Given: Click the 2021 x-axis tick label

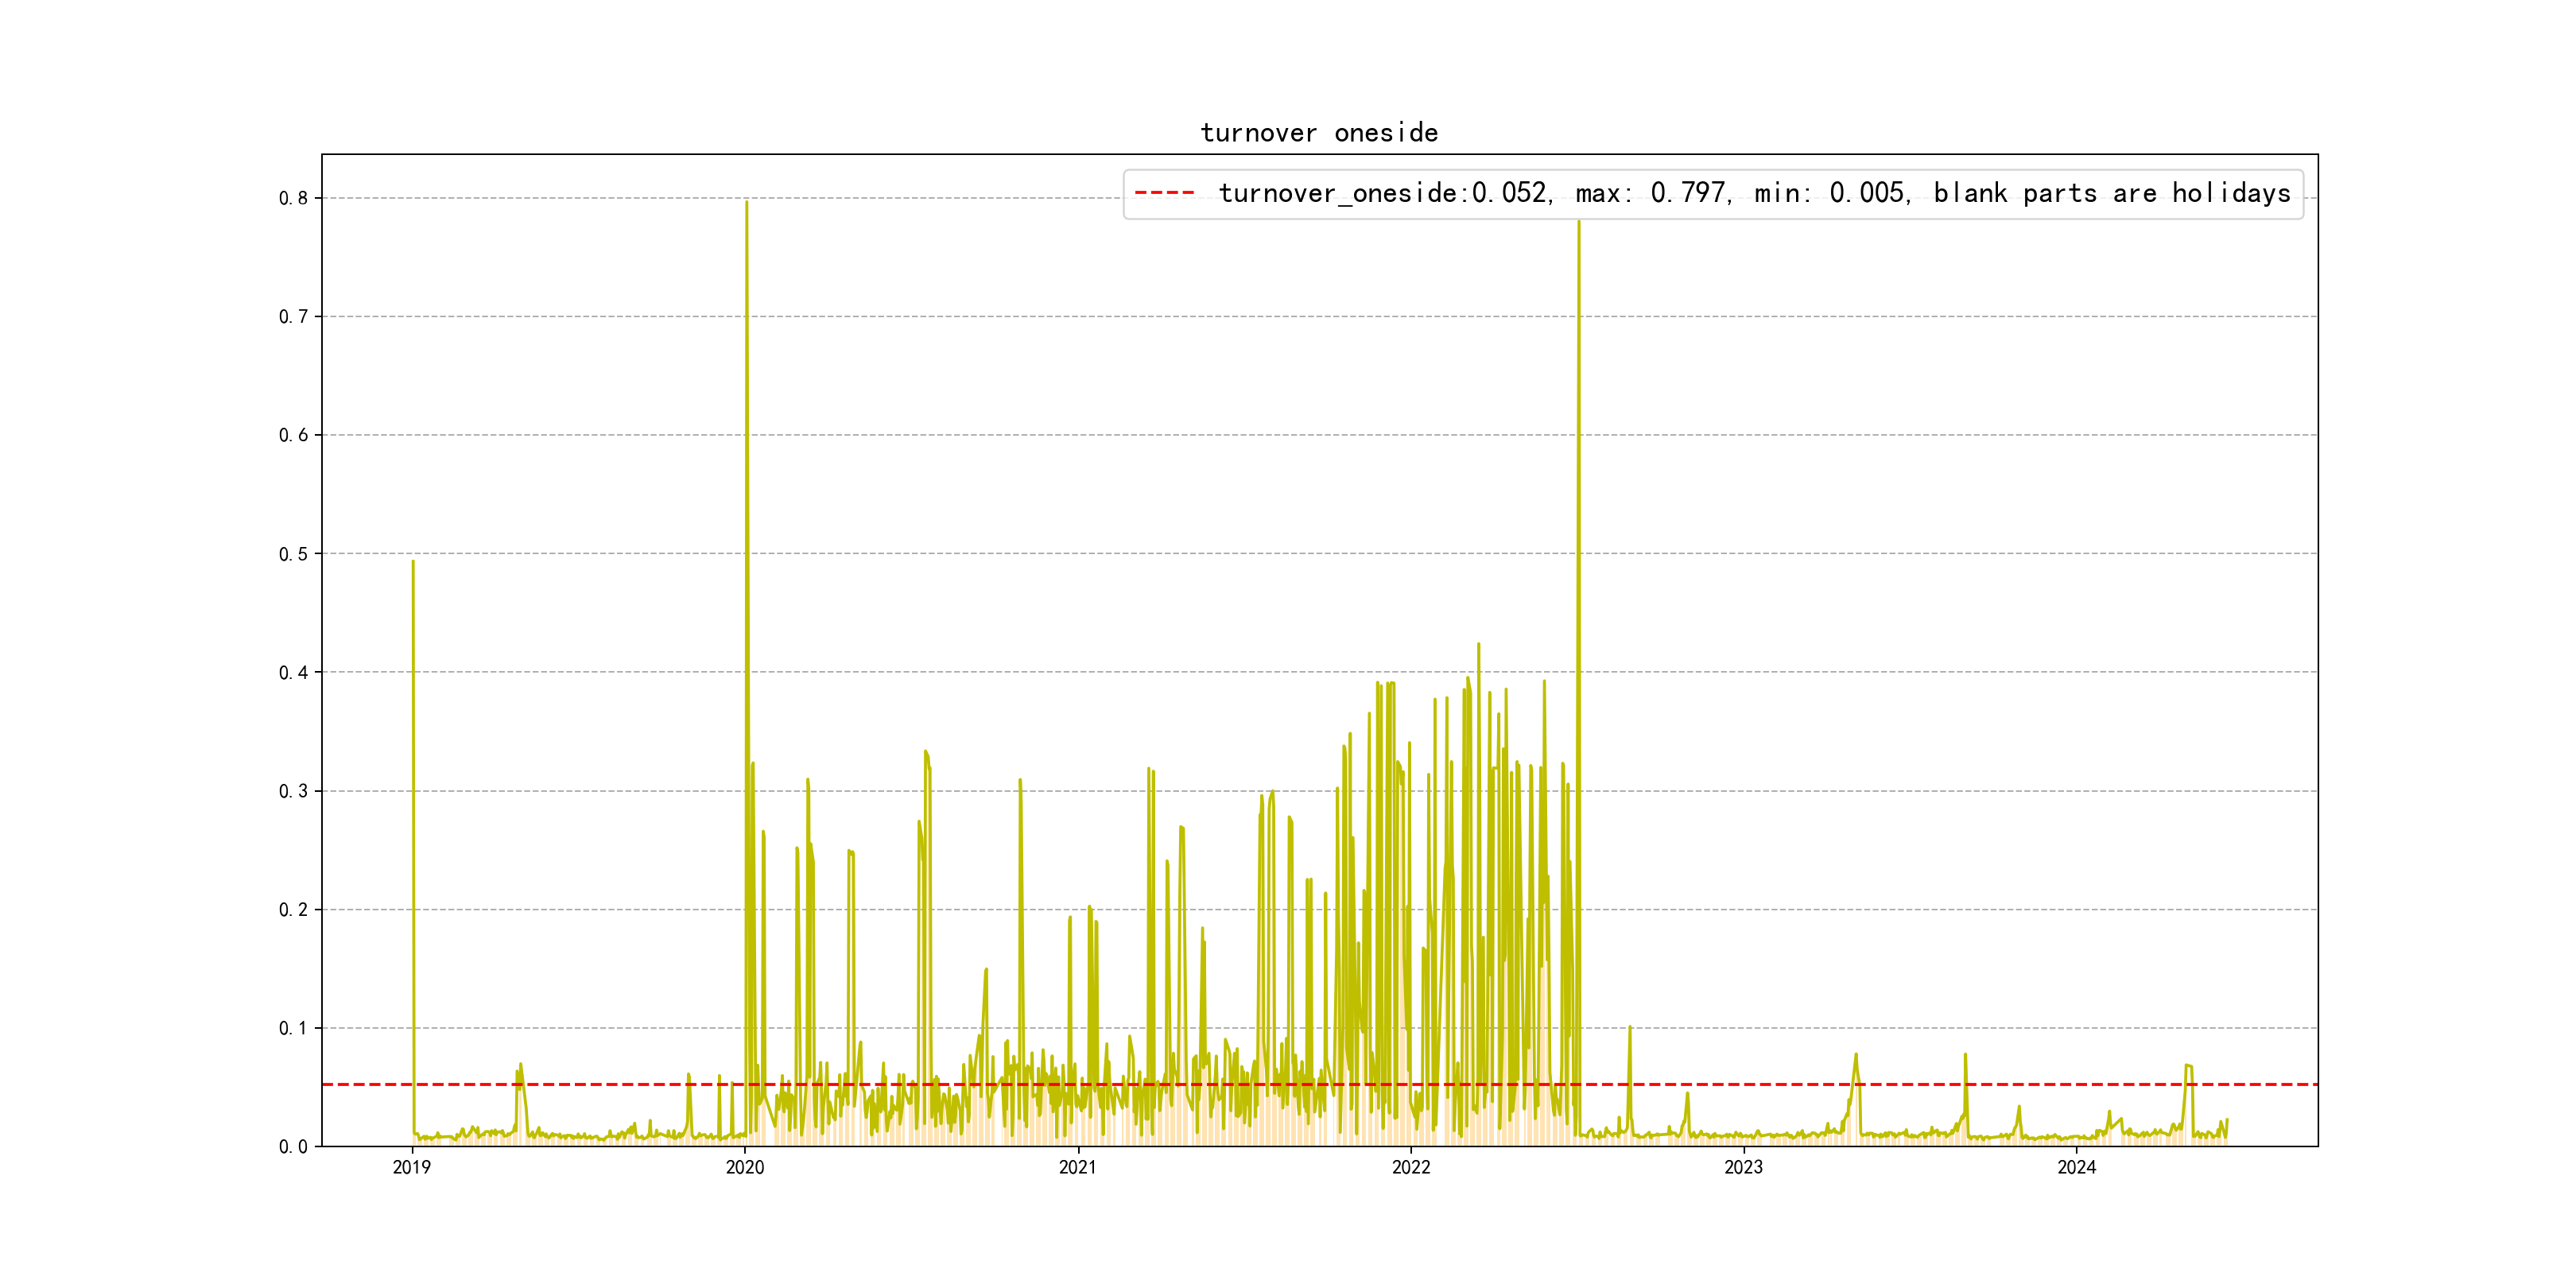Looking at the screenshot, I should 1077,1167.
